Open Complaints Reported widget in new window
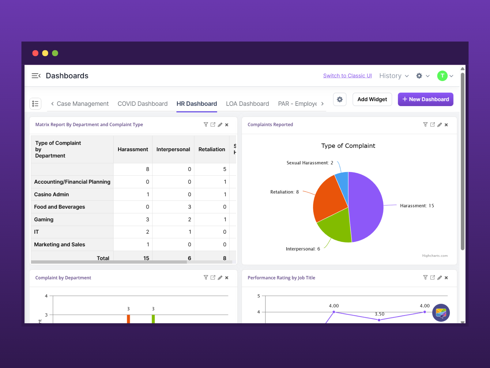This screenshot has height=368, width=490. (432, 125)
